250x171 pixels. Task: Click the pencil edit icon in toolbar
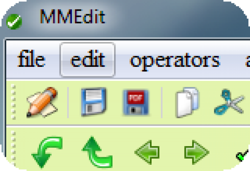point(42,103)
